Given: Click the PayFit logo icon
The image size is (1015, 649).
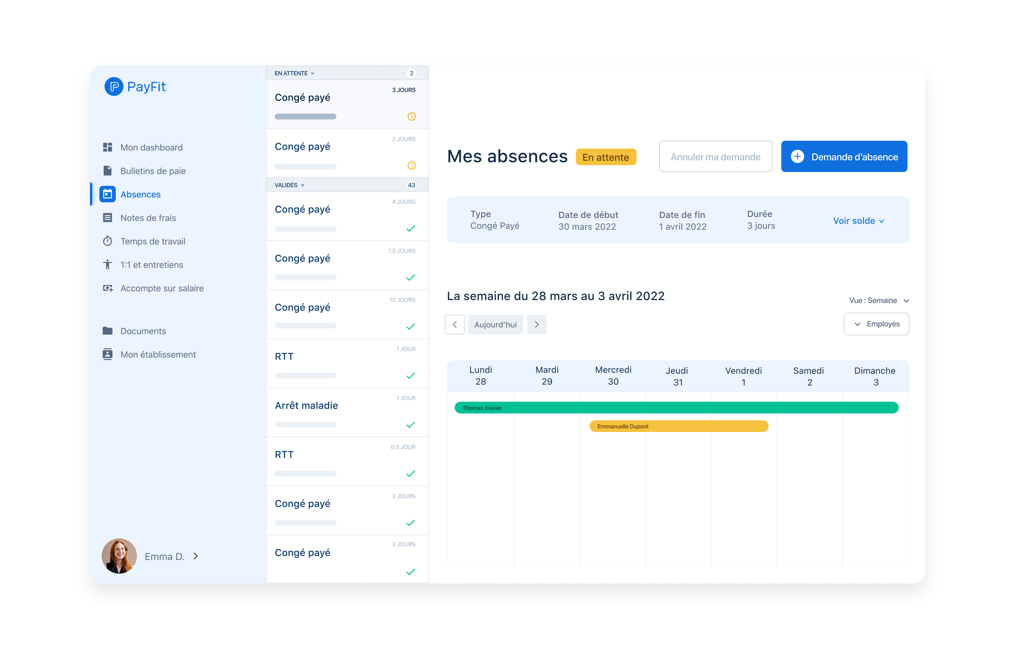Looking at the screenshot, I should (x=114, y=86).
